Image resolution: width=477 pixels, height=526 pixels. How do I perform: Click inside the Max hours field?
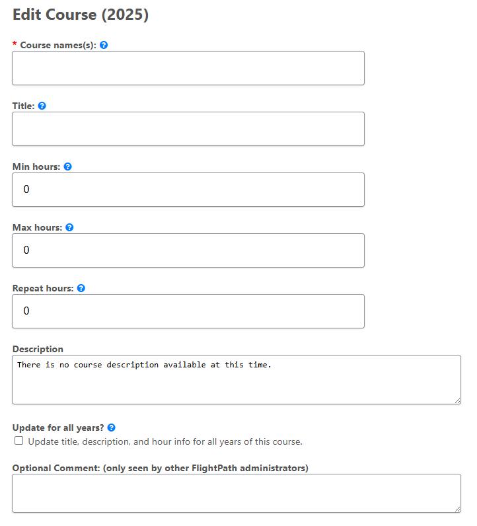(x=188, y=250)
